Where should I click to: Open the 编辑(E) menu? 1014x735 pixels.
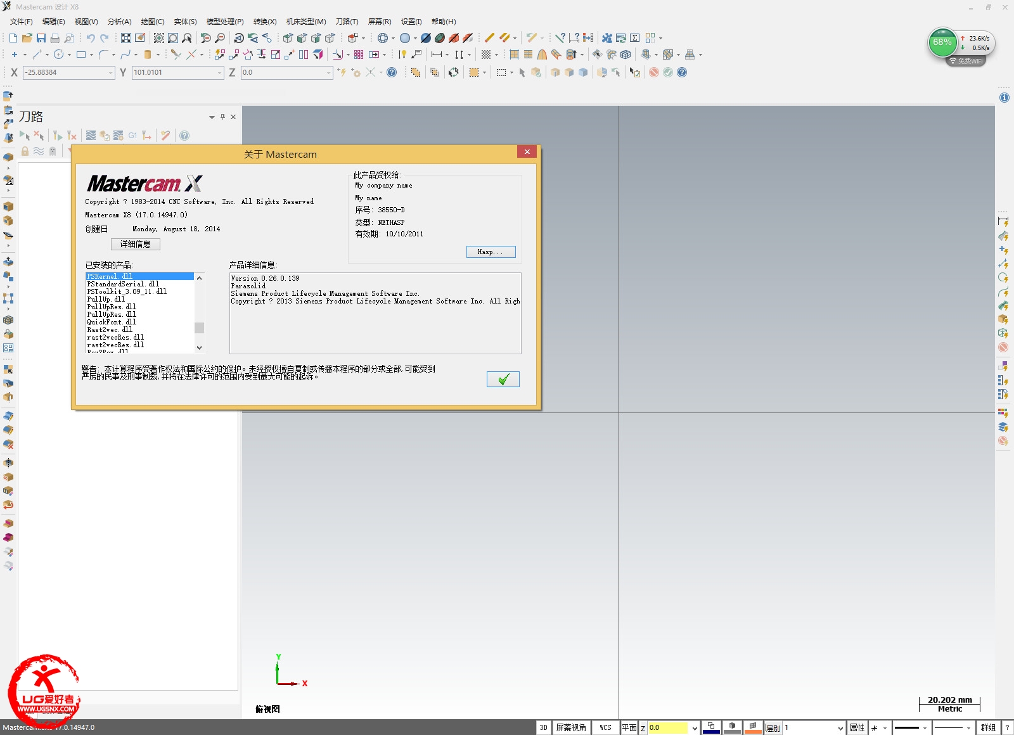(53, 22)
